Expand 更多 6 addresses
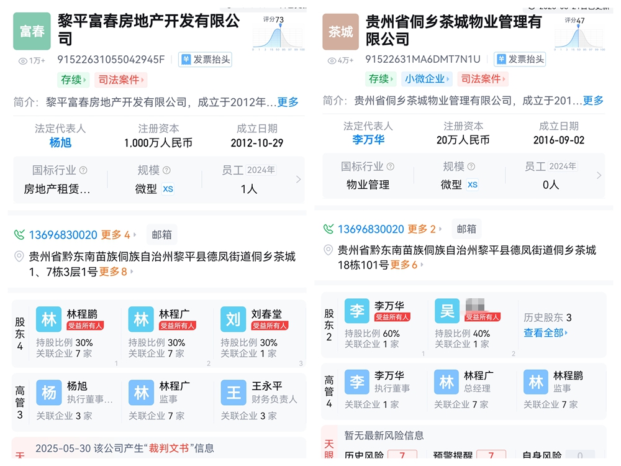This screenshot has height=466, width=621. click(x=407, y=265)
